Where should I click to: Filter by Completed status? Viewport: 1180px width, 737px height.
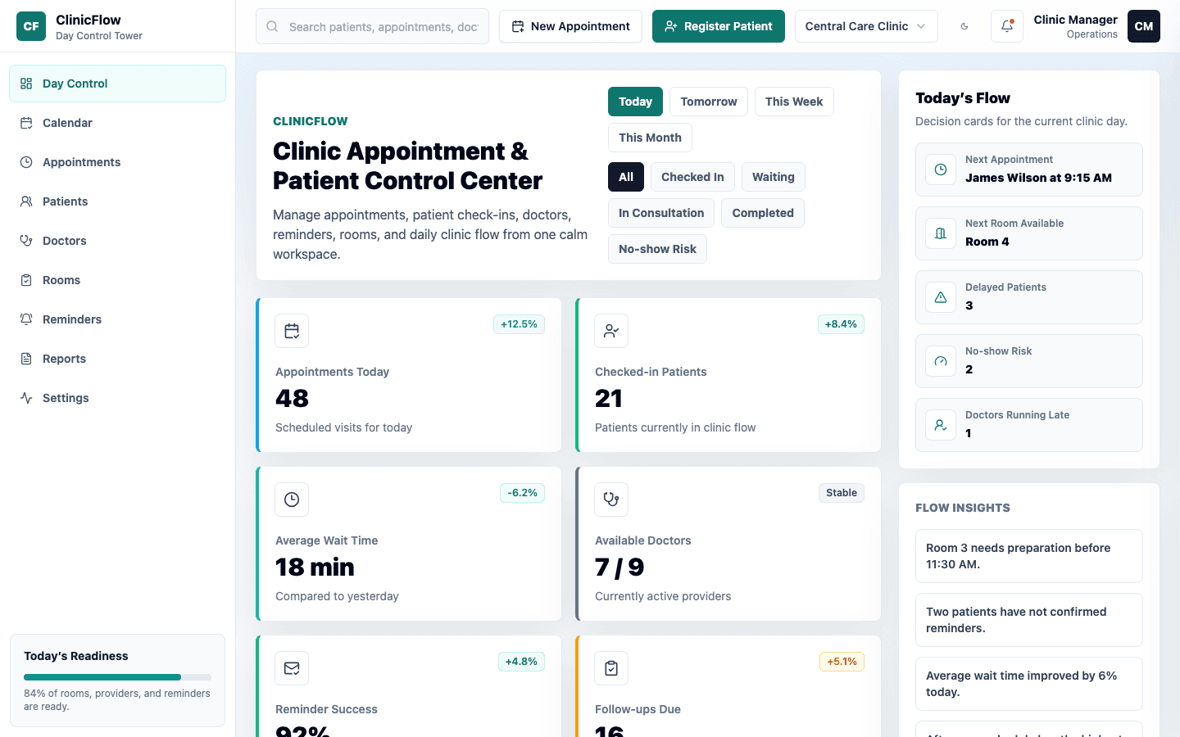coord(763,213)
